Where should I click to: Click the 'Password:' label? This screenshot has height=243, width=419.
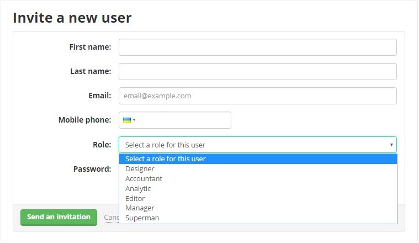(x=92, y=169)
